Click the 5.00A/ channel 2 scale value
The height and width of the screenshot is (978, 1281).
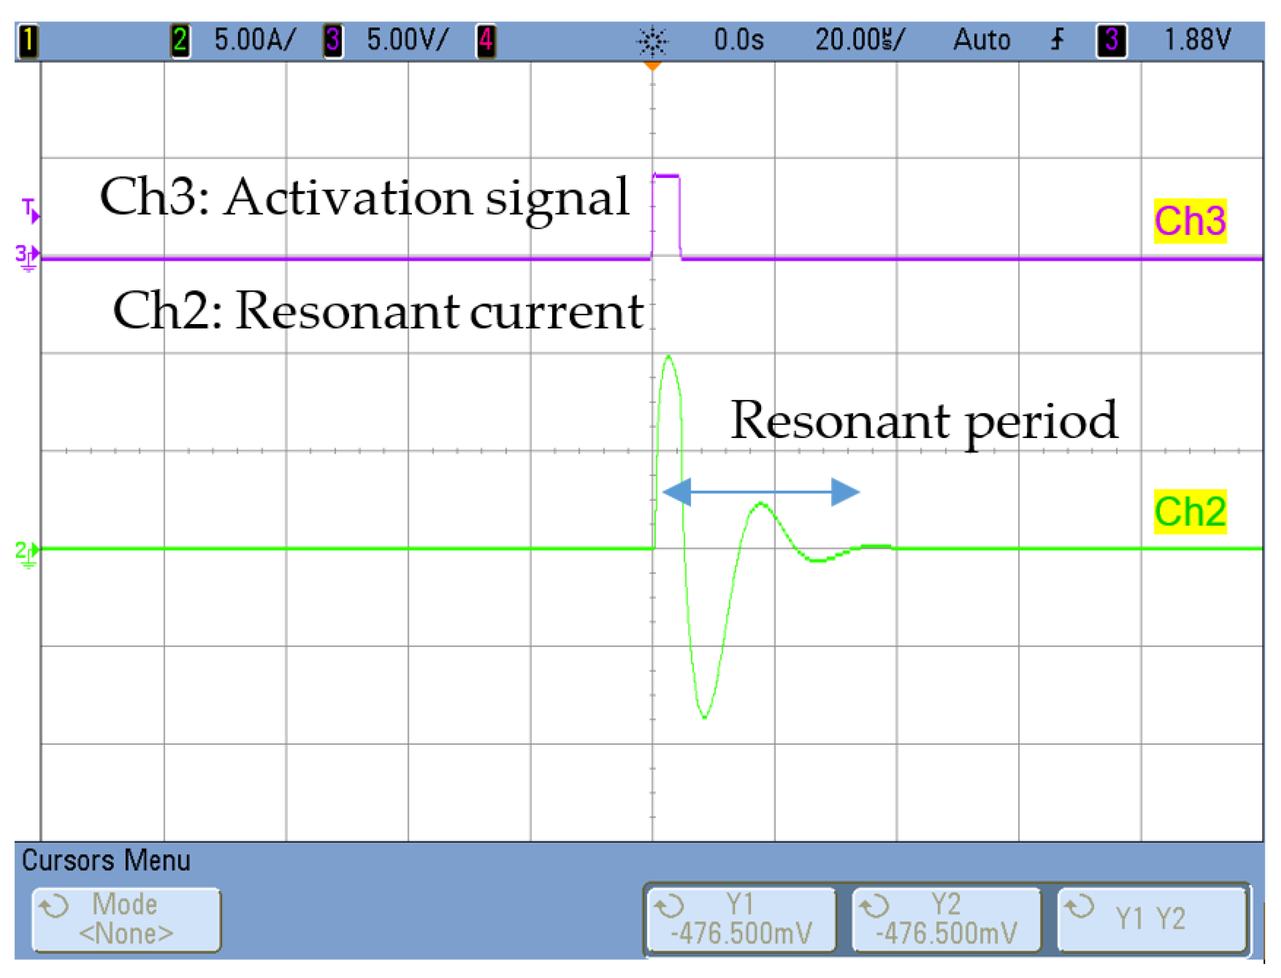(x=255, y=40)
